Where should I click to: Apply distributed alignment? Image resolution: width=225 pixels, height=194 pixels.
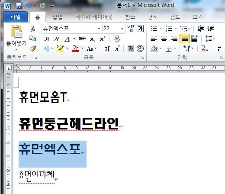pos(195,39)
